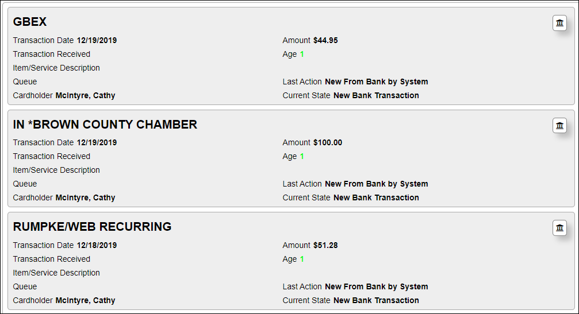Click the green Age value on GBEX
This screenshot has height=314, width=579.
click(x=302, y=54)
